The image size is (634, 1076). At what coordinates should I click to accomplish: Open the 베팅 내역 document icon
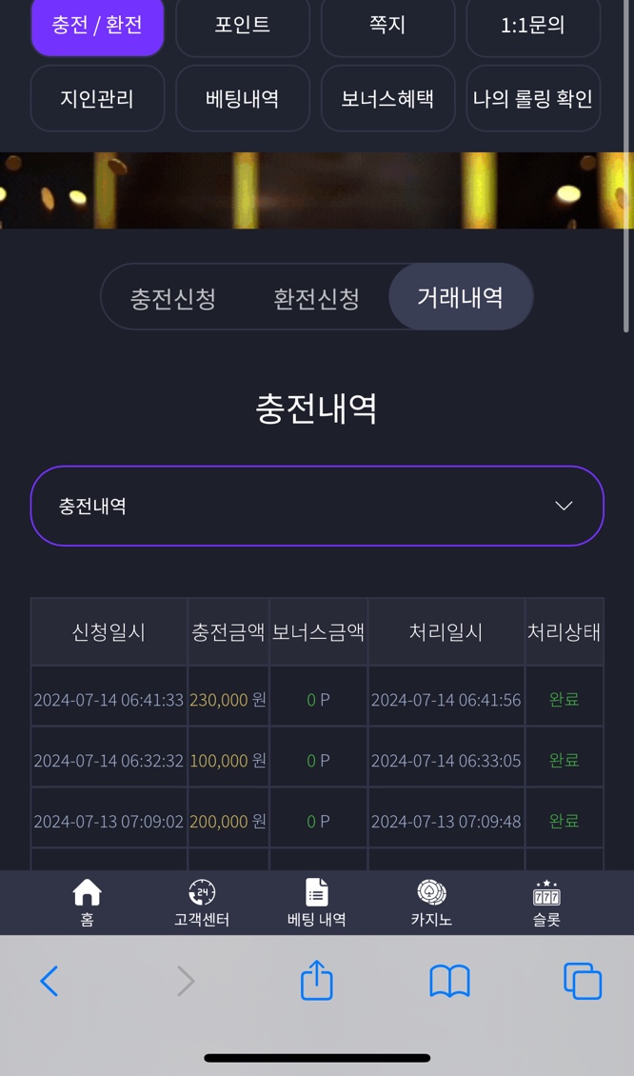(x=316, y=893)
